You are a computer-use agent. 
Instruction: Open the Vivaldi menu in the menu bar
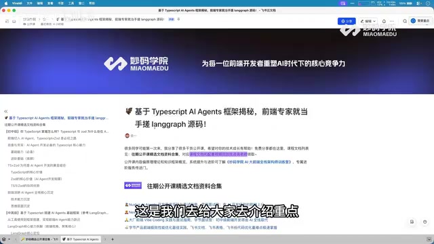click(x=17, y=3)
